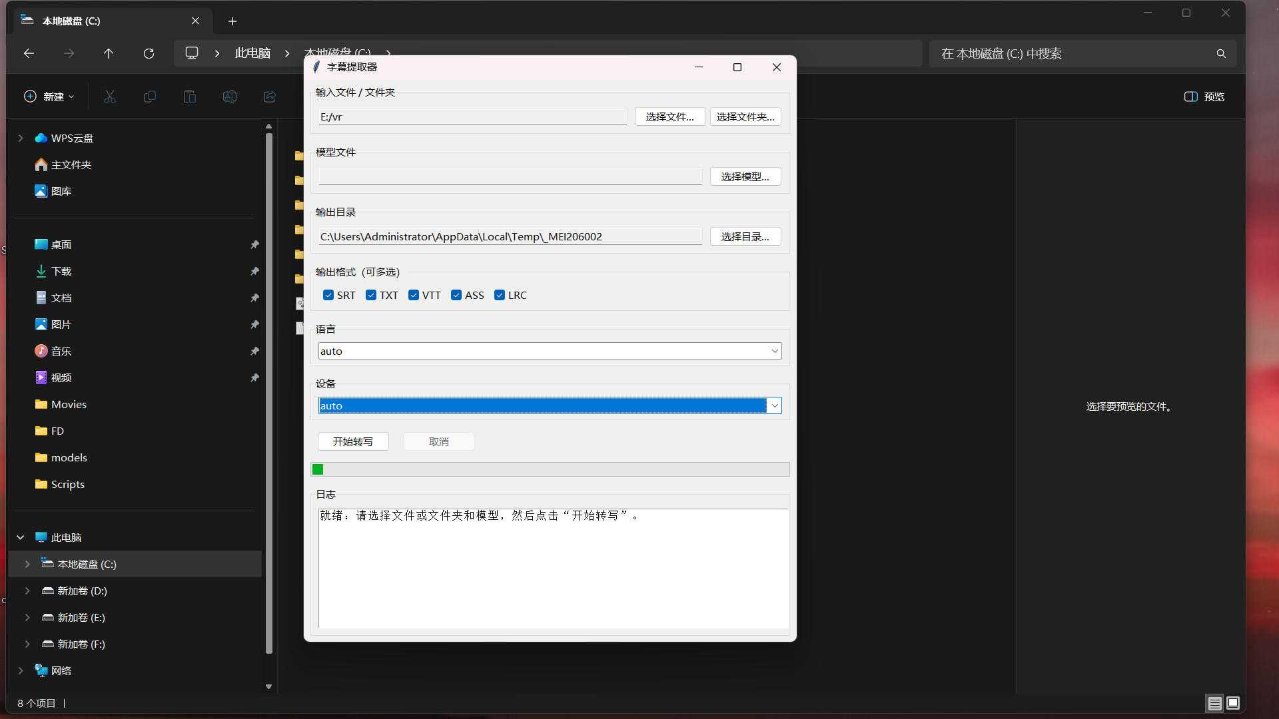Expand the 本地磁盘 (C:) tree node
The image size is (1279, 719).
[27, 564]
